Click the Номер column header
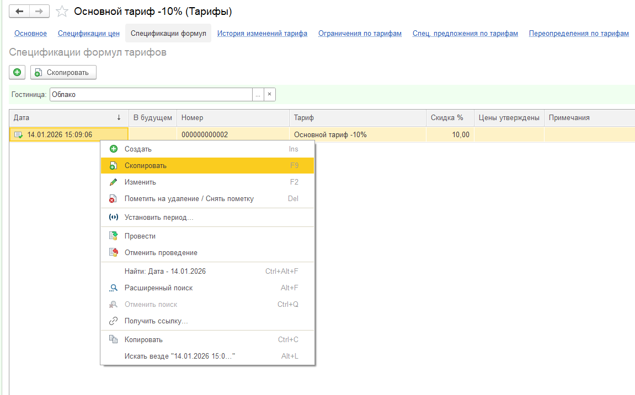This screenshot has height=395, width=635. (233, 118)
